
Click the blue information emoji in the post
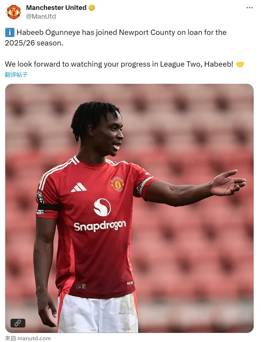10,32
